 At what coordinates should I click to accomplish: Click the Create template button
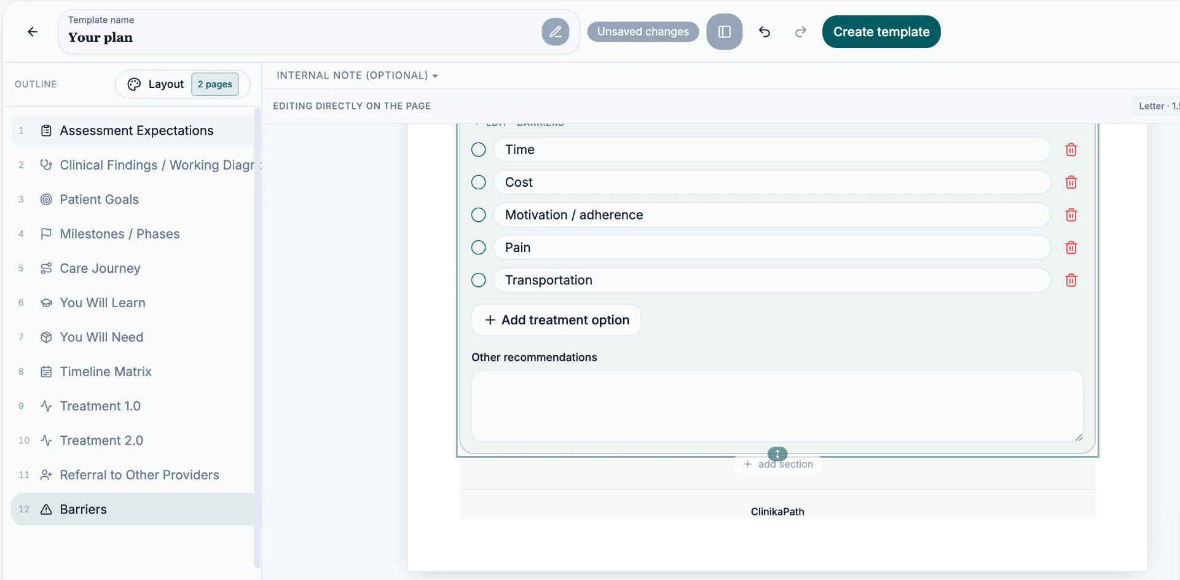click(x=881, y=32)
